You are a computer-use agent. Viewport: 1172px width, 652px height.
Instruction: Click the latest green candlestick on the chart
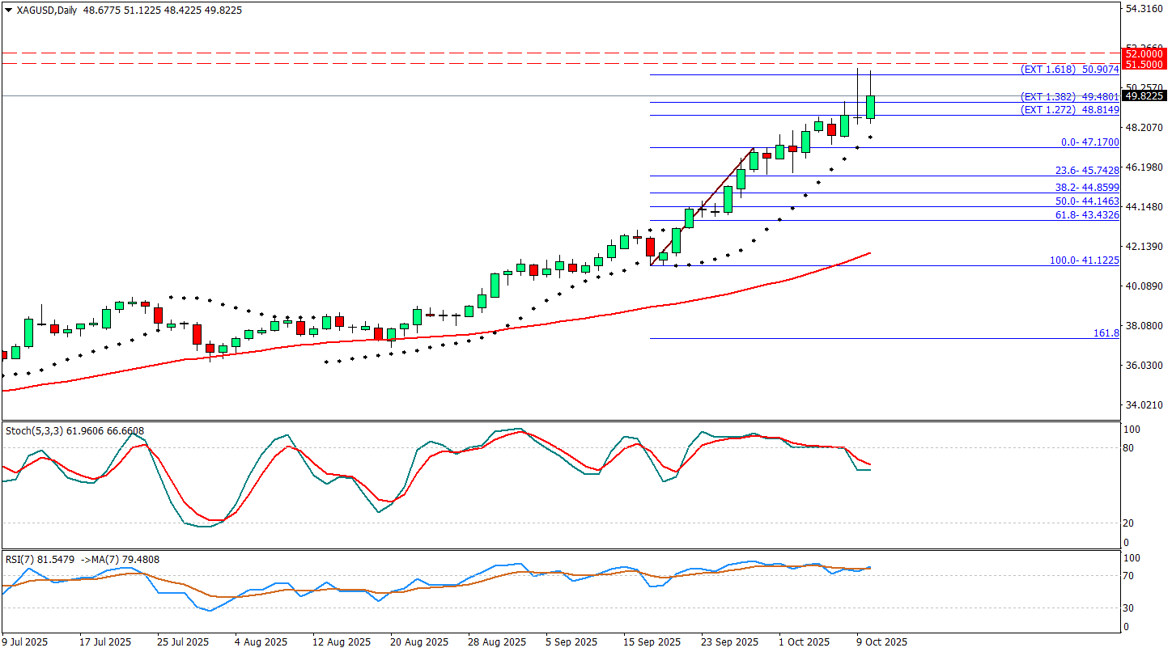point(871,107)
